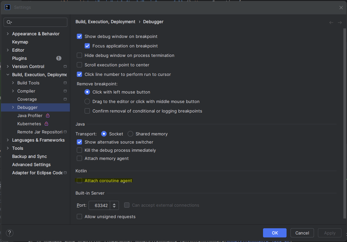This screenshot has width=347, height=242.
Task: Click the project-level icon next to Coverage
Action: click(65, 99)
